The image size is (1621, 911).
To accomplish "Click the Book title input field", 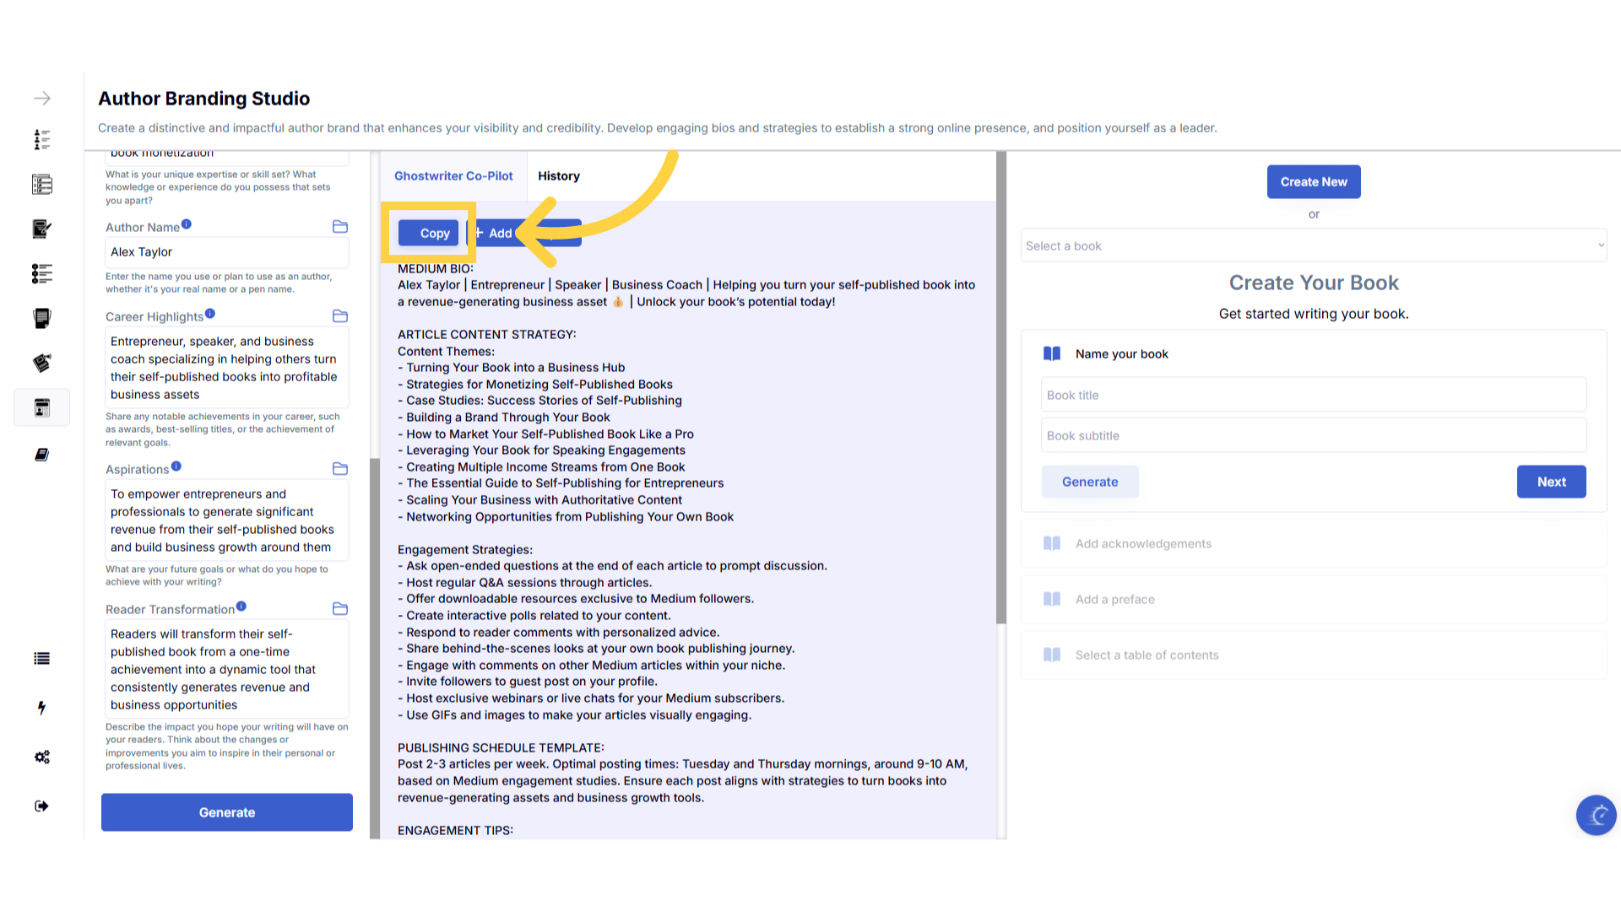I will (1314, 395).
